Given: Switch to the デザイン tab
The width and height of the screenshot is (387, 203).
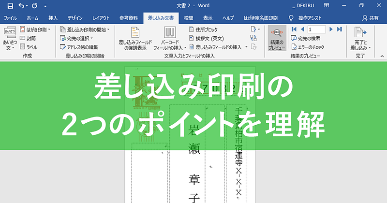Looking at the screenshot, I should point(75,18).
